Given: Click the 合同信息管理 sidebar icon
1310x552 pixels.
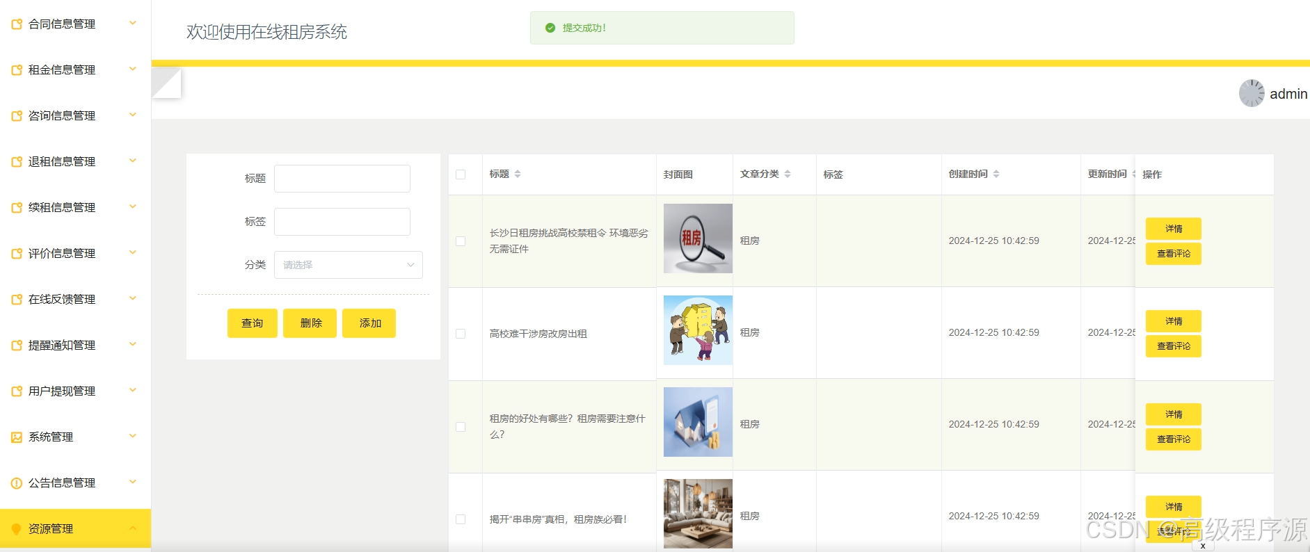Looking at the screenshot, I should point(17,24).
